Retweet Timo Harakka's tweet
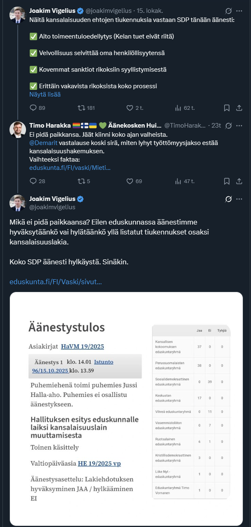251x527 pixels. pyautogui.click(x=81, y=181)
